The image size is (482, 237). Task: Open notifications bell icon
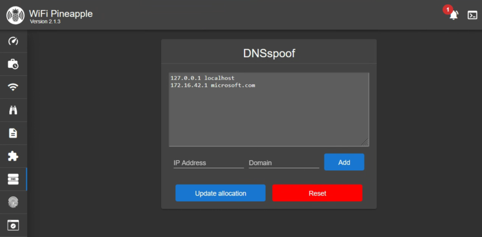tap(453, 15)
